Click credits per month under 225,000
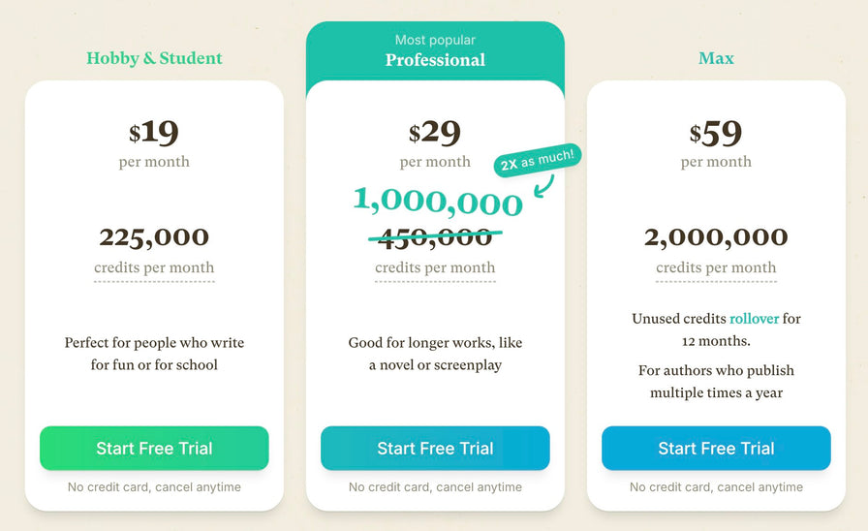 [x=154, y=268]
